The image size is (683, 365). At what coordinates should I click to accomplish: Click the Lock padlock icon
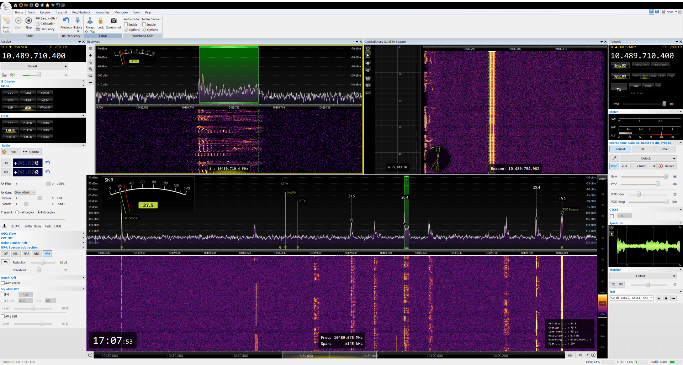[101, 21]
